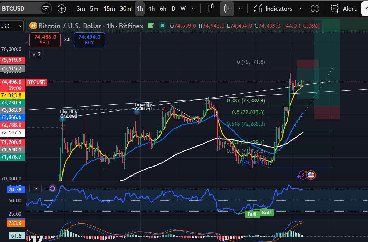Open the chart style dropdown arrow

point(240,9)
